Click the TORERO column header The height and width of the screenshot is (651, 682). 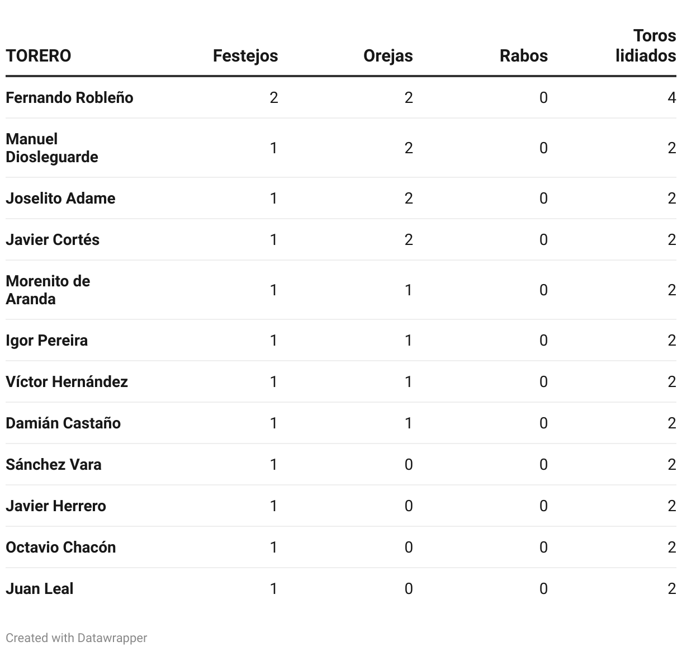coord(39,56)
